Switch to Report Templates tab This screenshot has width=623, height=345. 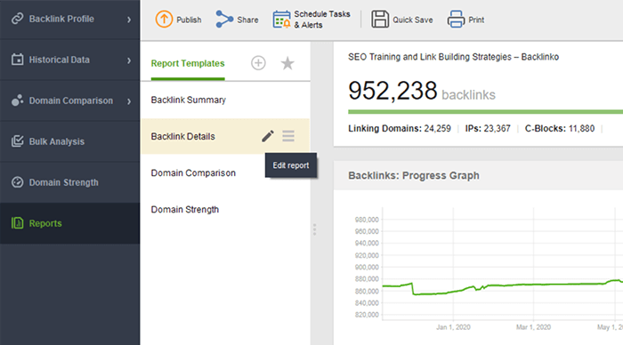click(x=188, y=63)
